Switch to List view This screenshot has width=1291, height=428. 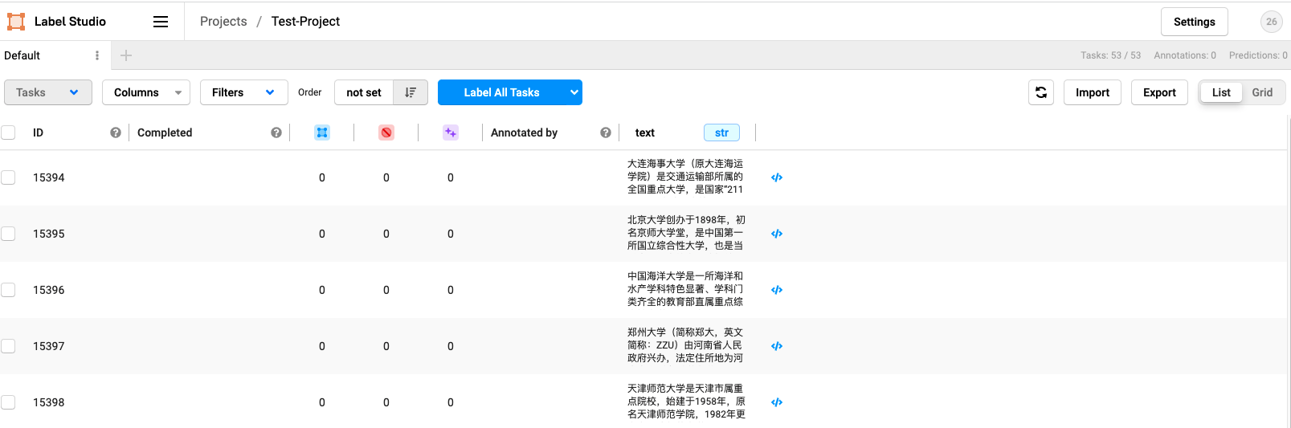point(1221,92)
